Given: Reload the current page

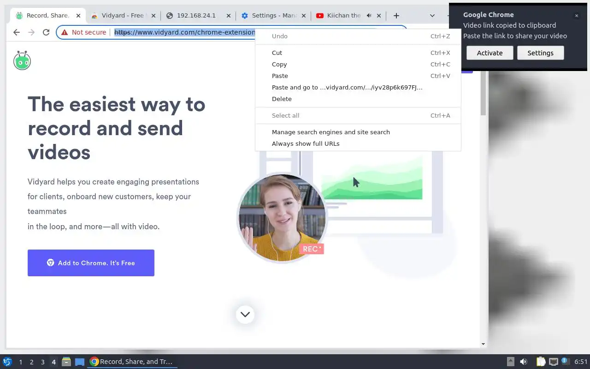Looking at the screenshot, I should coord(46,32).
